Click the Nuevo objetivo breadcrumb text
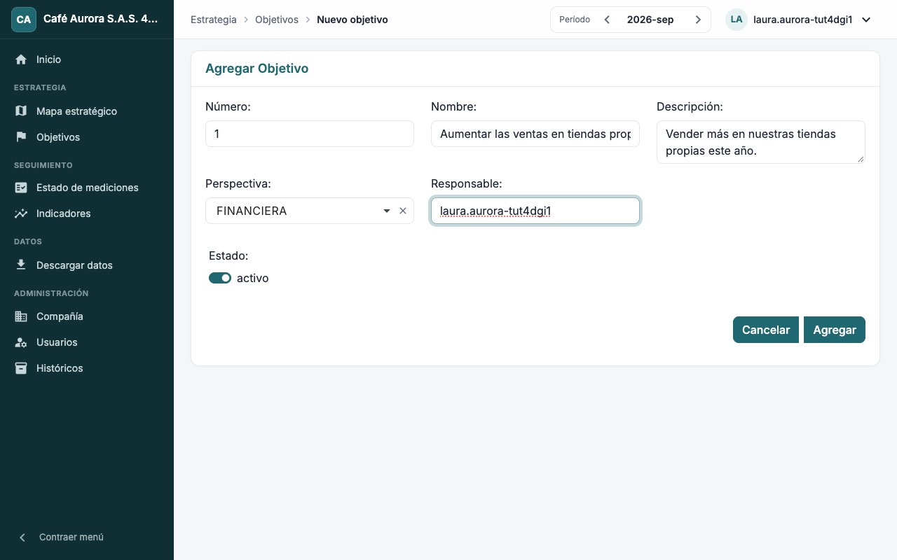897x560 pixels. (x=352, y=20)
